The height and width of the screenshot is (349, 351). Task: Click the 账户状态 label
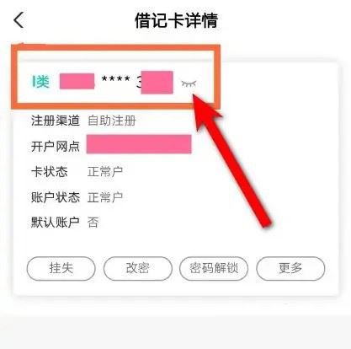[x=56, y=197]
